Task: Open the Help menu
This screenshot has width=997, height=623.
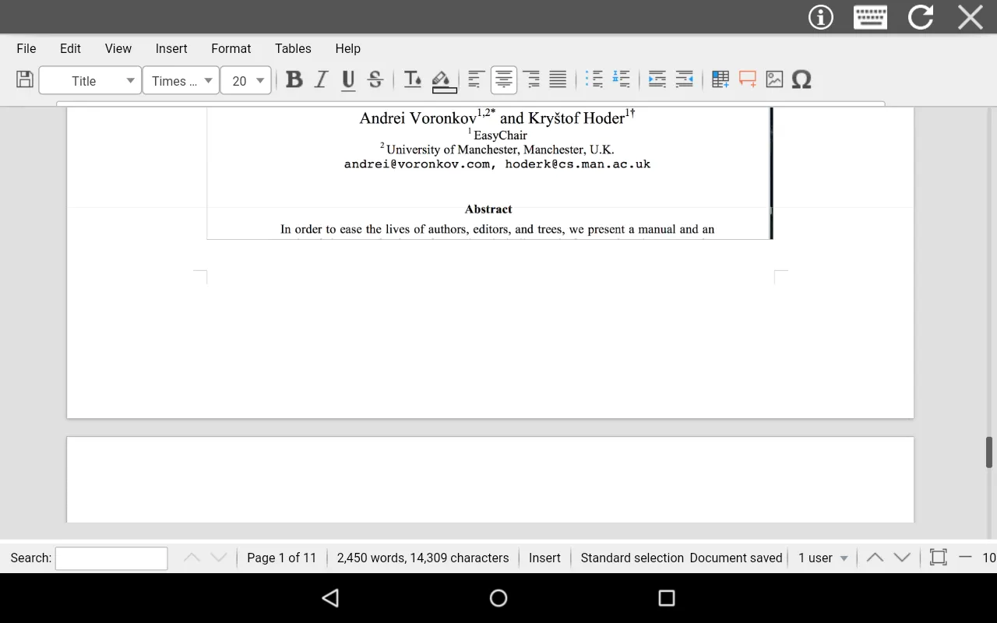Action: tap(348, 48)
